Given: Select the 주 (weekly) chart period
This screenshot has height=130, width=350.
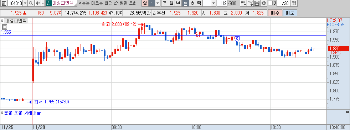Looking at the screenshot, I should pos(165,3).
